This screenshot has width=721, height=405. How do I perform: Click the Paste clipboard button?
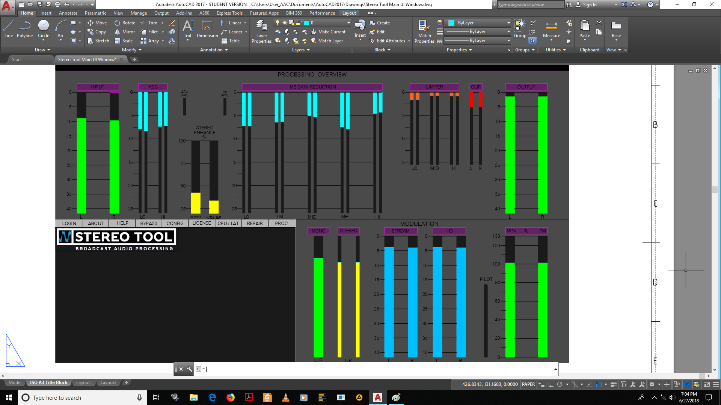tap(585, 29)
